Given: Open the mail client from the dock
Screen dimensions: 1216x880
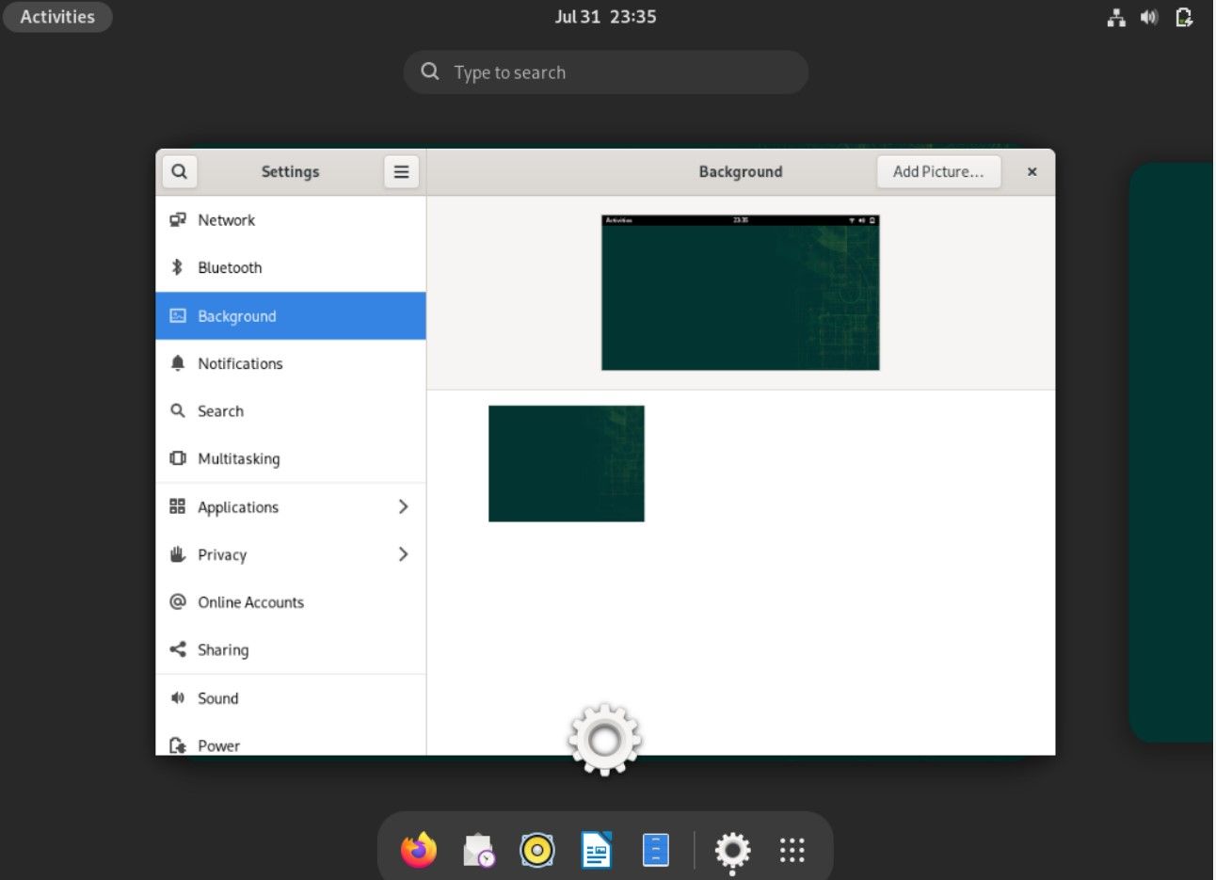Looking at the screenshot, I should [x=478, y=851].
